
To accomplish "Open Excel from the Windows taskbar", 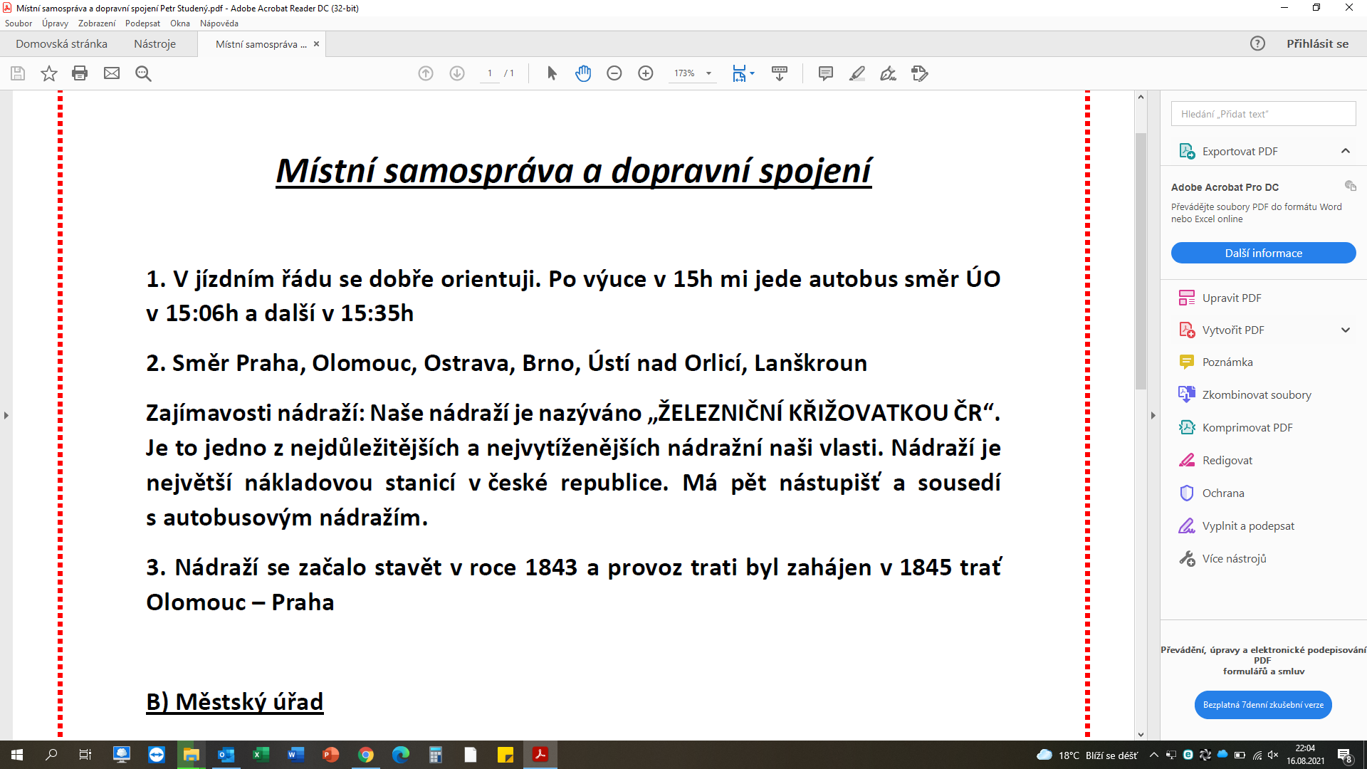I will pyautogui.click(x=261, y=755).
